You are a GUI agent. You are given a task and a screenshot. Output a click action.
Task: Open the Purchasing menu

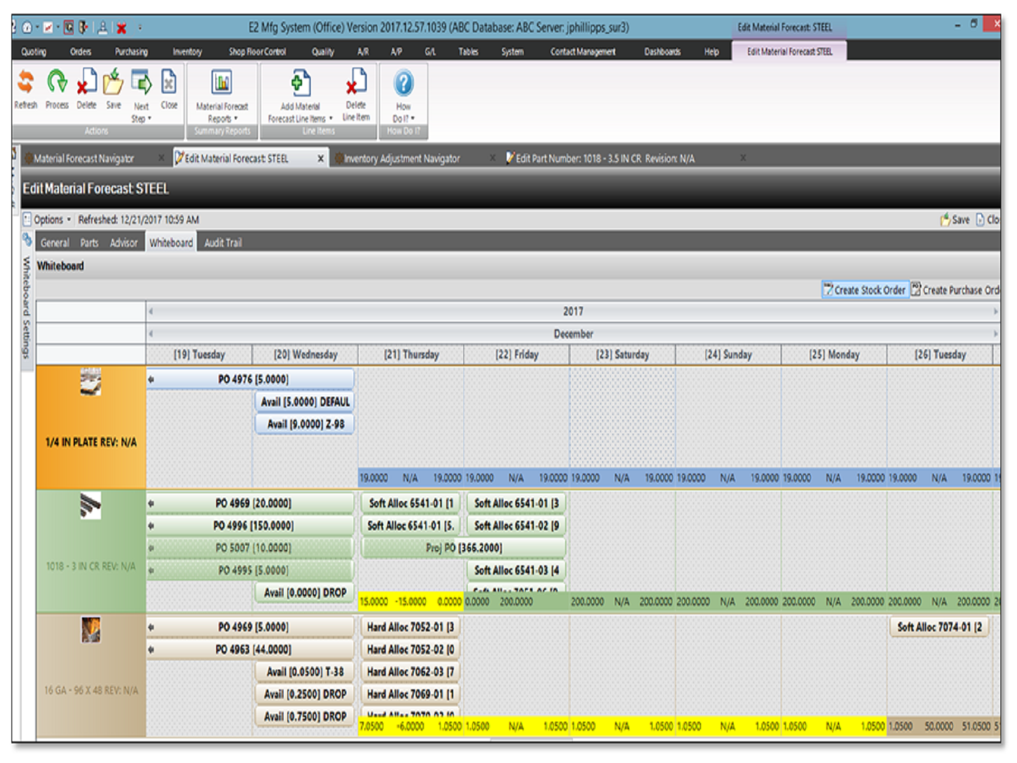pyautogui.click(x=131, y=52)
